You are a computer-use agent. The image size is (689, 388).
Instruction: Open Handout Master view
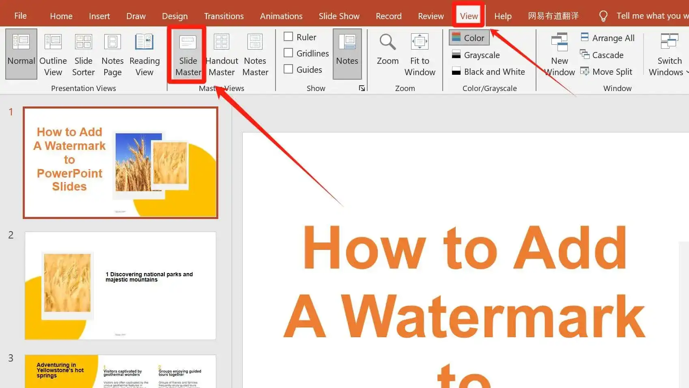pos(222,54)
